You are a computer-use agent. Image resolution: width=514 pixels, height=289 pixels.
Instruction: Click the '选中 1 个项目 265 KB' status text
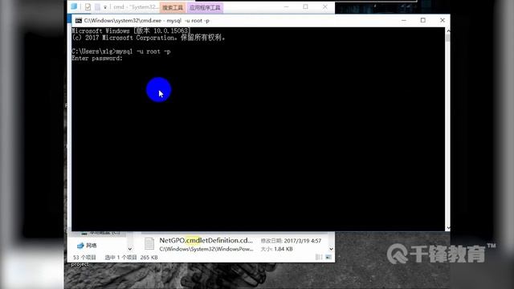131,258
